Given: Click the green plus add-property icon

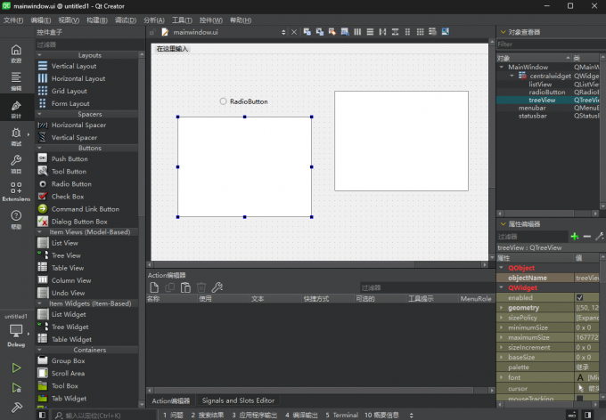Looking at the screenshot, I should [x=574, y=237].
